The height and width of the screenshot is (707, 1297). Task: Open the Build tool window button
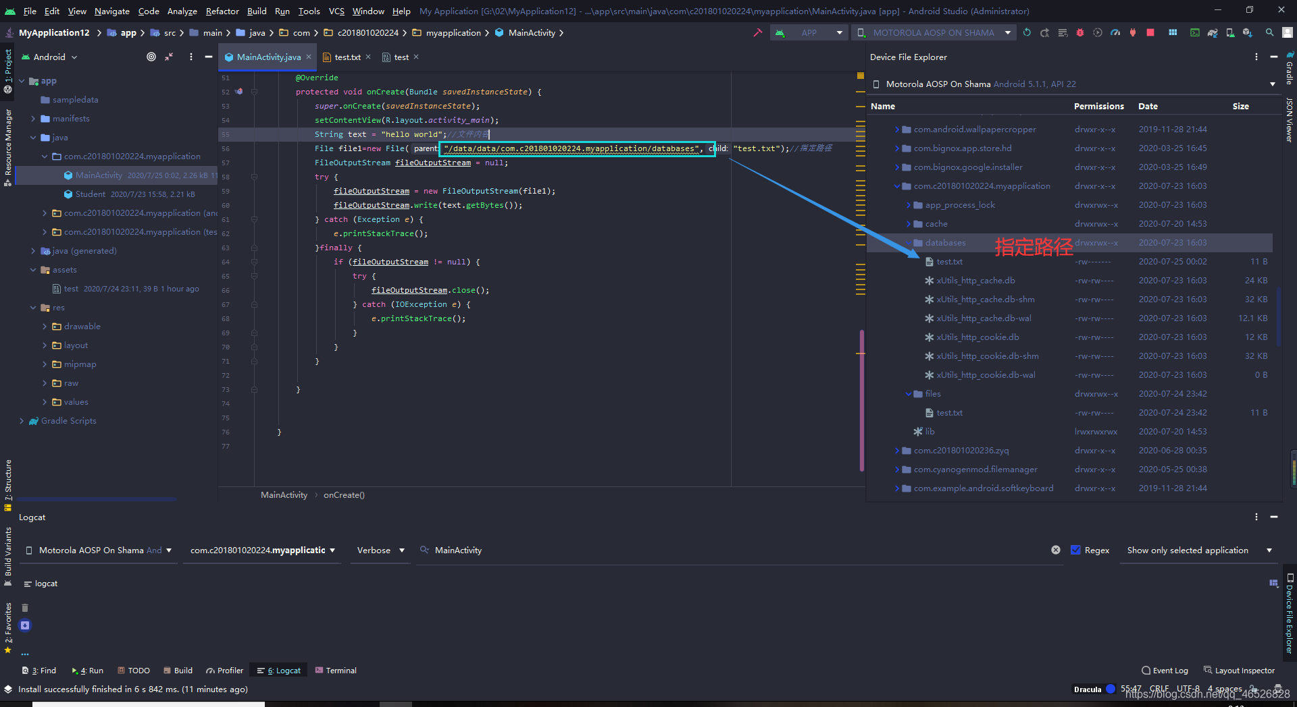178,670
